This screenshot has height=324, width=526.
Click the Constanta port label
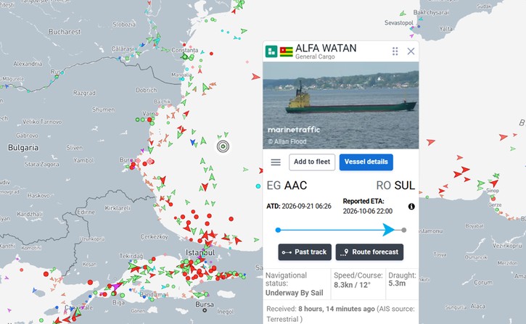pos(184,50)
